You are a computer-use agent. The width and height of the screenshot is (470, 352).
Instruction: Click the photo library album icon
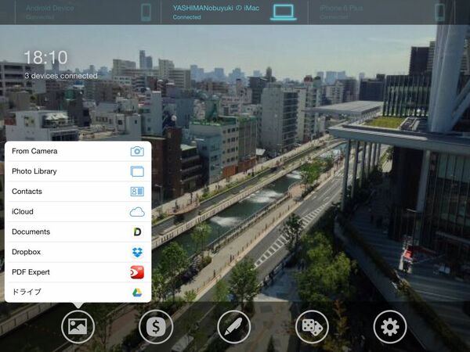click(137, 171)
